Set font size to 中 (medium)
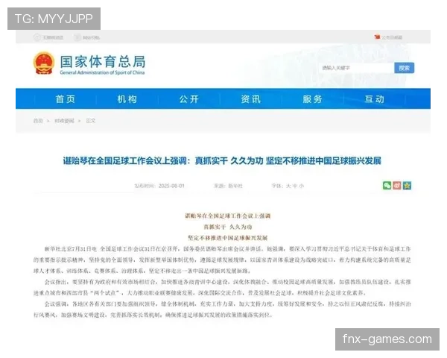The image size is (447, 358). click(295, 186)
